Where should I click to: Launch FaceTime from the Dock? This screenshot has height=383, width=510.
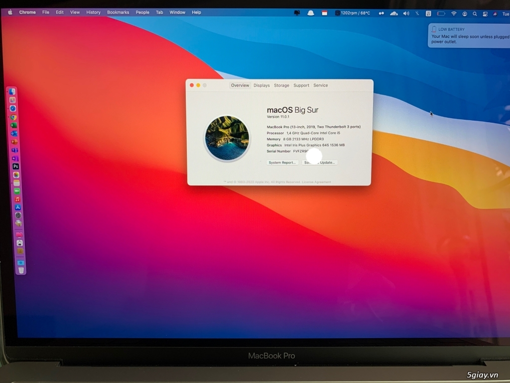17,191
